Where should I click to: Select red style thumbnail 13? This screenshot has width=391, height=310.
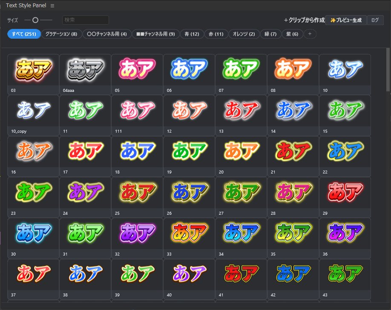[x=241, y=115]
